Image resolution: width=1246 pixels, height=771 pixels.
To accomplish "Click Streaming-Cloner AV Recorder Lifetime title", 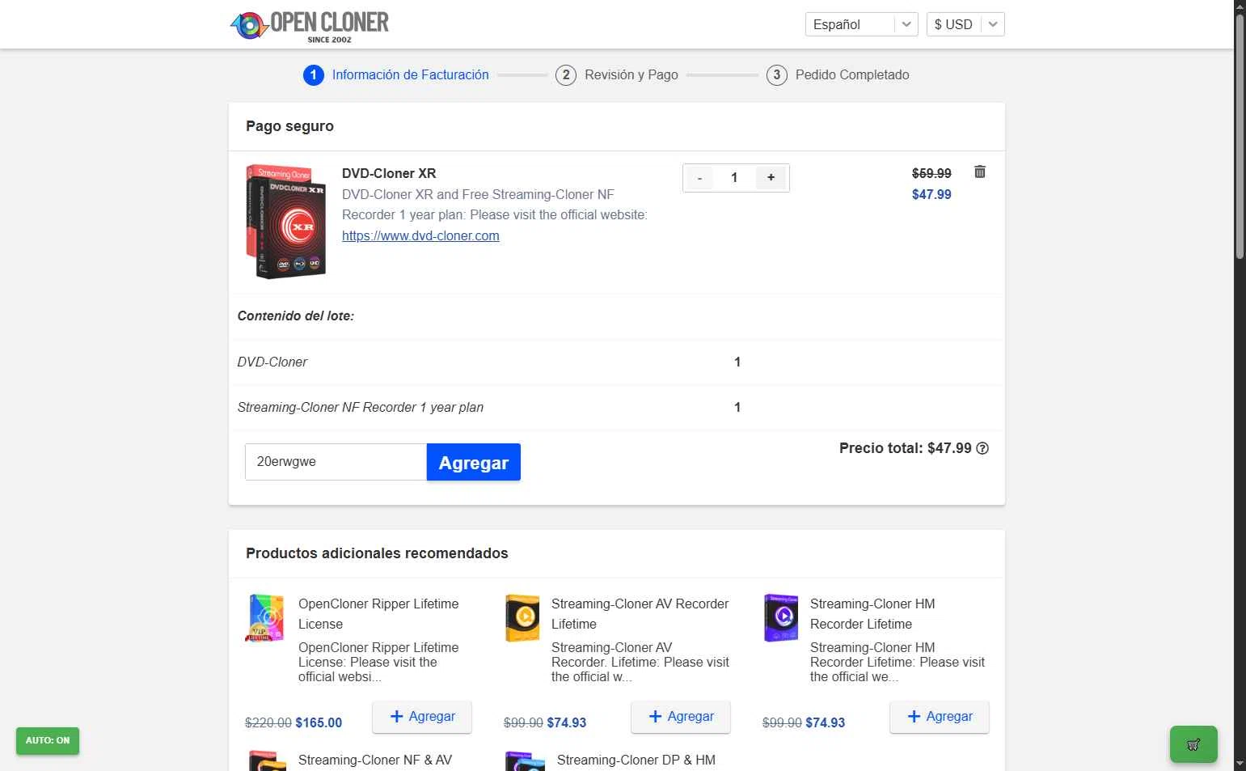I will click(x=640, y=614).
